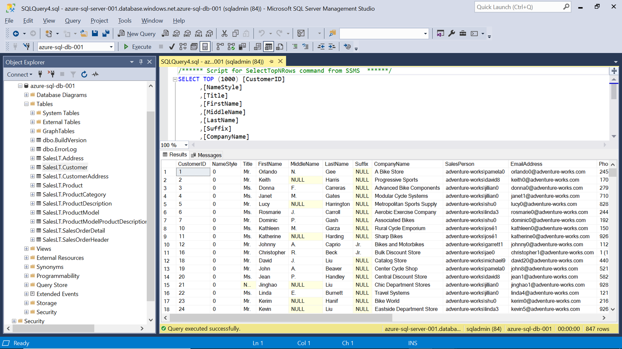Switch to the Messages tab

(x=207, y=155)
